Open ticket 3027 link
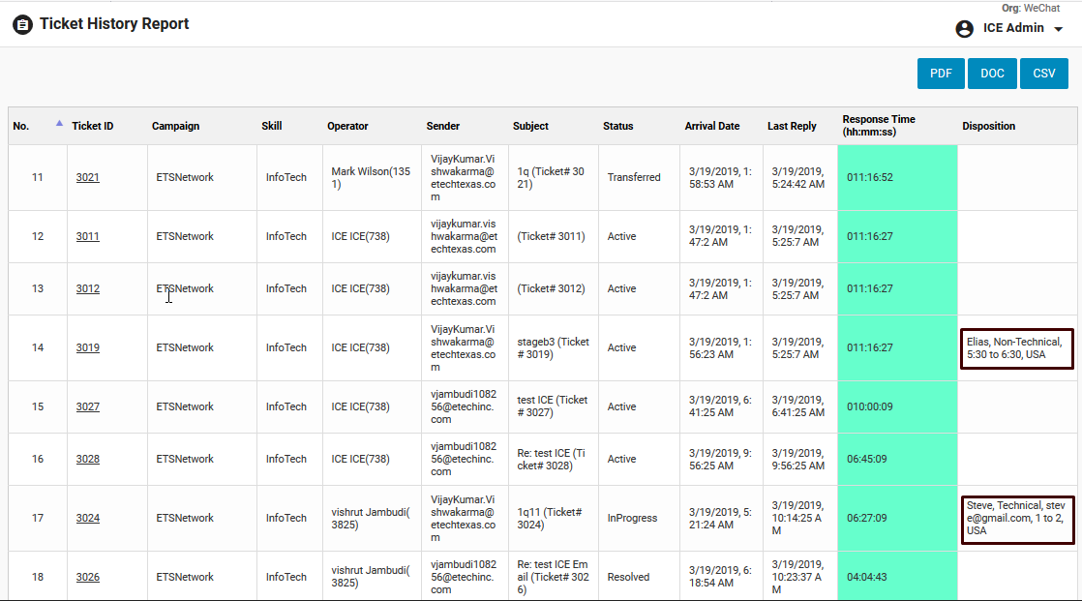This screenshot has height=601, width=1082. click(x=88, y=406)
